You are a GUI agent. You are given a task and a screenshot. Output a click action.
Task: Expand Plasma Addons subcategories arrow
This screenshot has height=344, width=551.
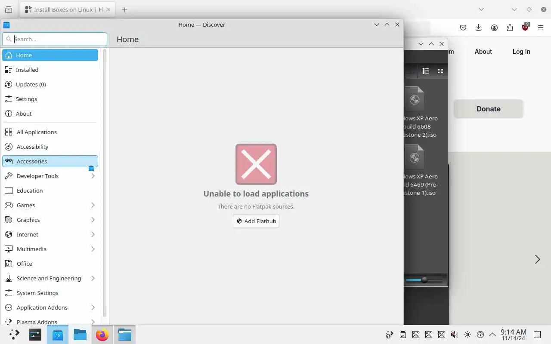point(93,322)
